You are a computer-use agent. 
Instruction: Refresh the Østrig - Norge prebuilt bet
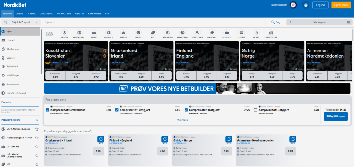229,139
